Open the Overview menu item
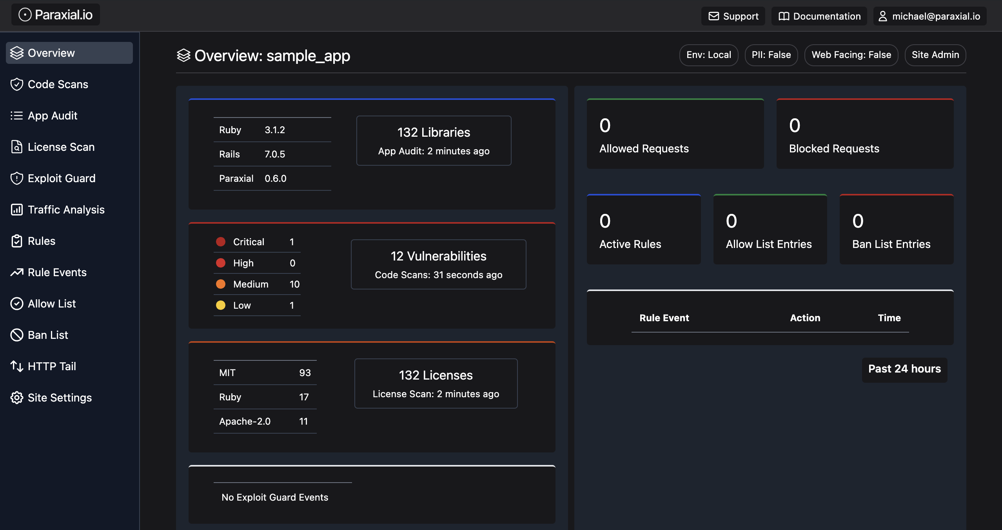 pos(69,53)
